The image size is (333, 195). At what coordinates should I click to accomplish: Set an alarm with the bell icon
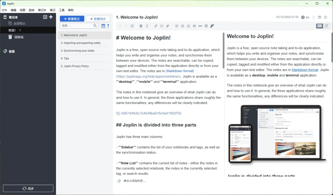(x=313, y=17)
